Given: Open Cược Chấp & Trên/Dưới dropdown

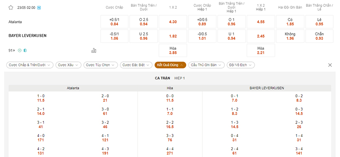Looking at the screenshot, I should pyautogui.click(x=30, y=65).
